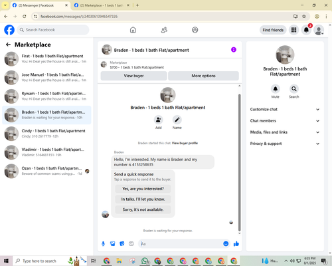The image size is (332, 266).
Task: Click the Windows taskbar search box
Action: tap(49, 261)
